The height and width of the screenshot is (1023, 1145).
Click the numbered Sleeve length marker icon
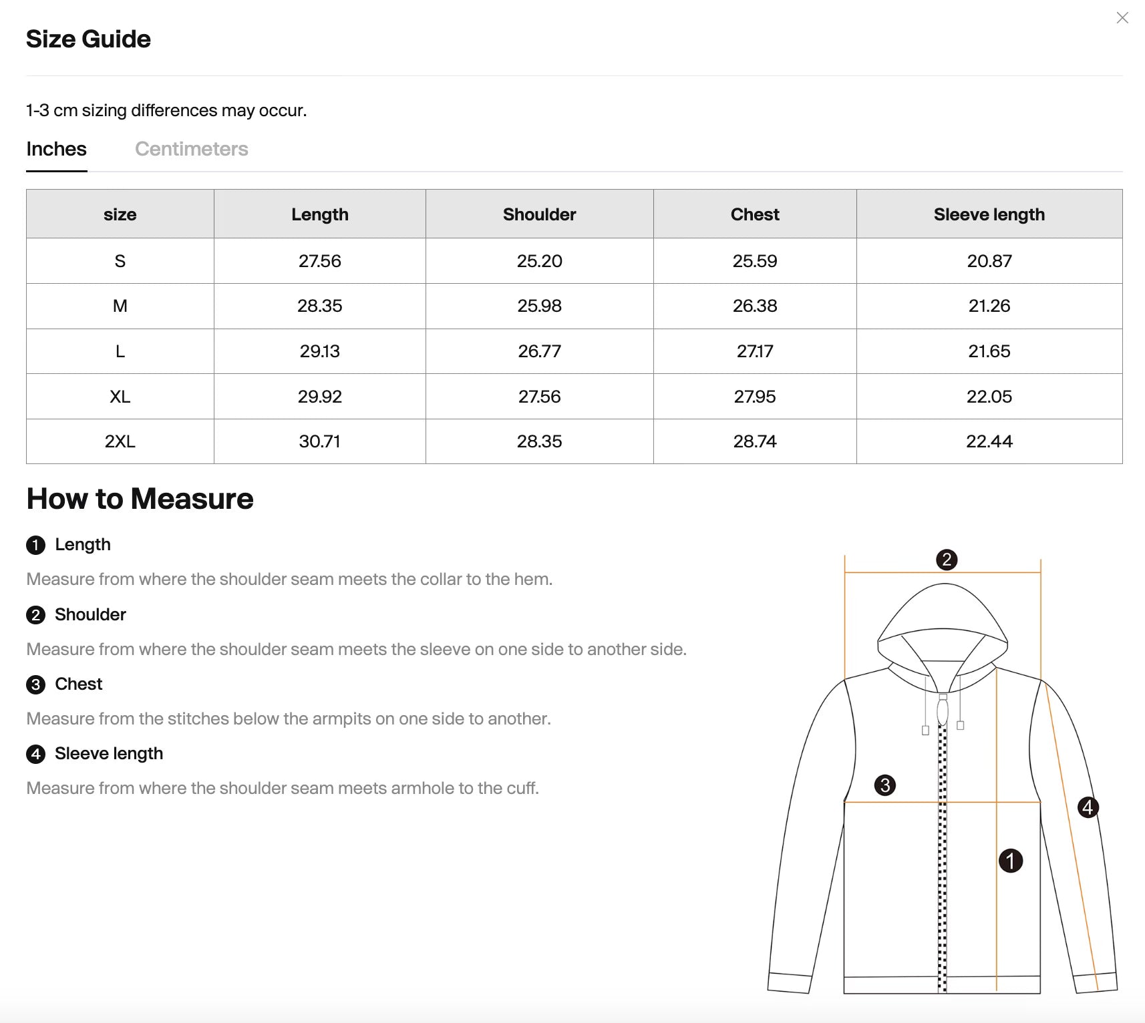click(35, 754)
